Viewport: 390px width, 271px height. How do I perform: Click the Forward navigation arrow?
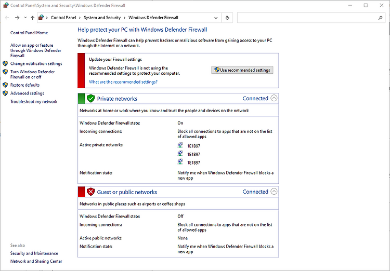click(17, 18)
